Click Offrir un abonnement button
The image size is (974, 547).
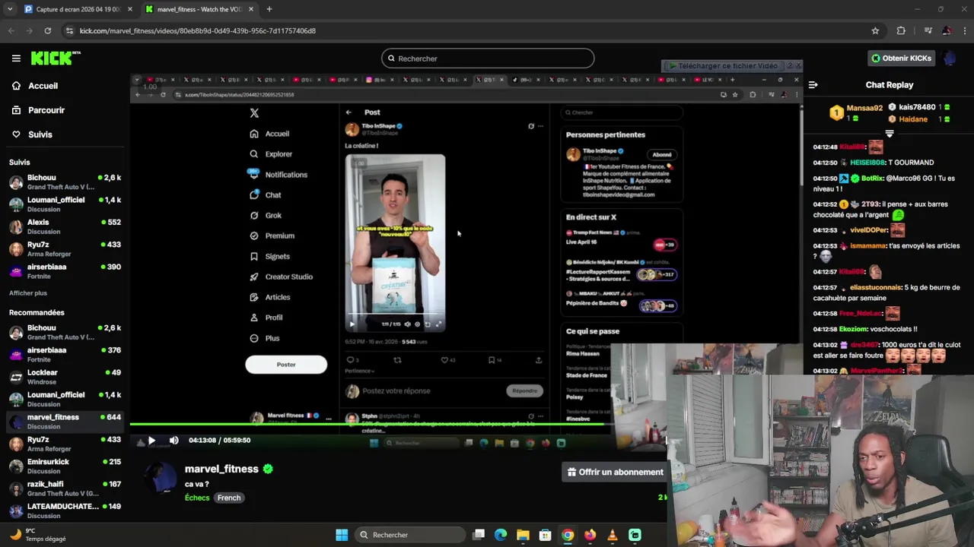click(x=615, y=472)
